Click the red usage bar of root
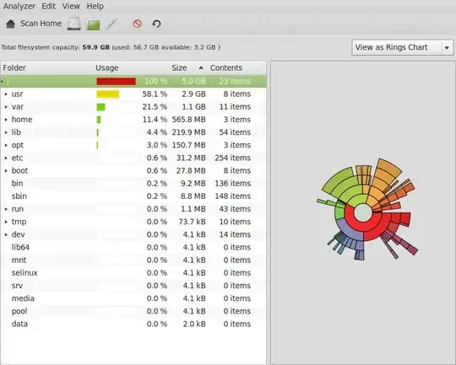The height and width of the screenshot is (365, 456). (x=116, y=81)
